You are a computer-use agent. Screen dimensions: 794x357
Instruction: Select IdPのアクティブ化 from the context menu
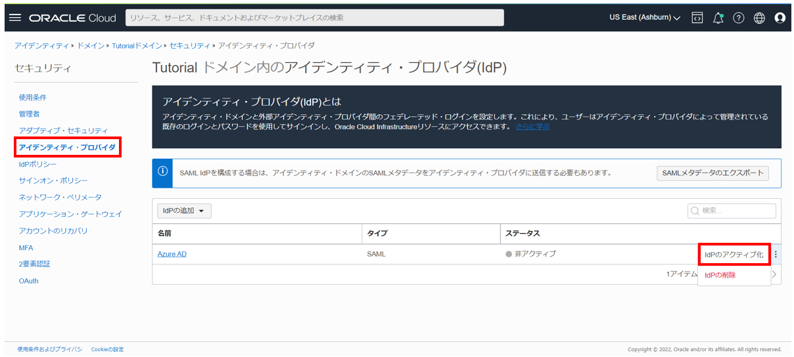tap(734, 255)
